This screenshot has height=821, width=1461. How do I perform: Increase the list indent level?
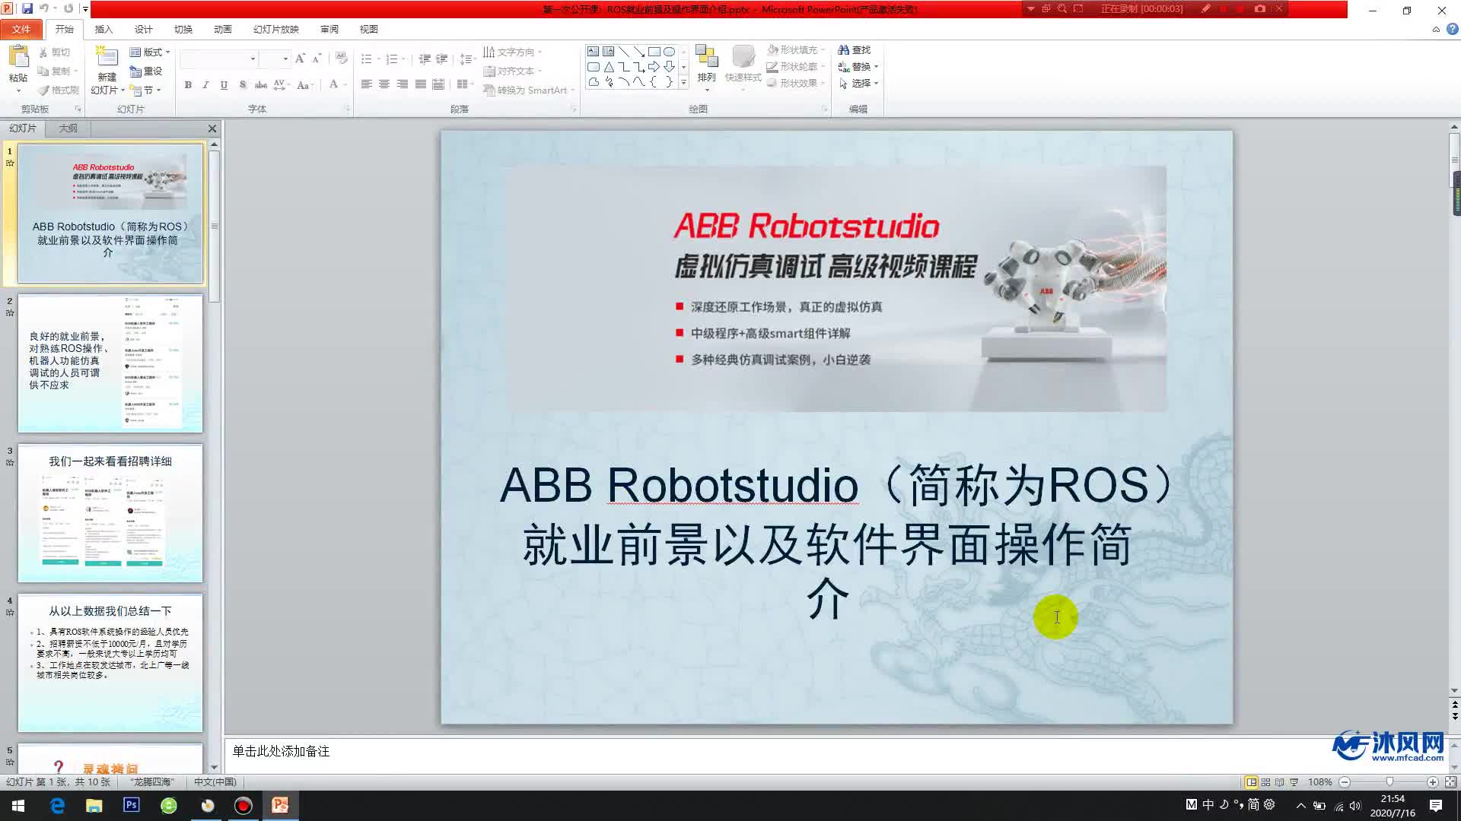coord(442,59)
